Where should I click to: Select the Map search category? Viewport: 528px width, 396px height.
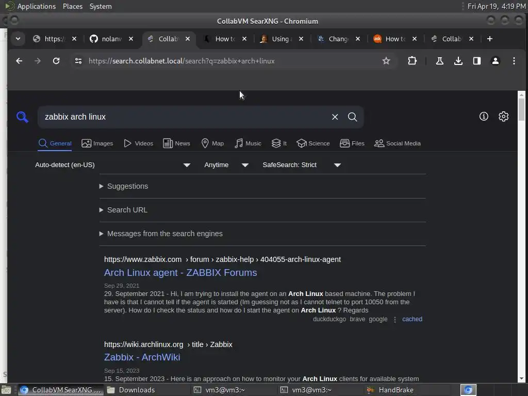pyautogui.click(x=212, y=143)
